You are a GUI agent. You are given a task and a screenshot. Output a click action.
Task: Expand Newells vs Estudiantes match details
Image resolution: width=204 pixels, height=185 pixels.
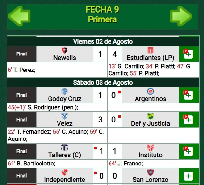click(x=188, y=54)
